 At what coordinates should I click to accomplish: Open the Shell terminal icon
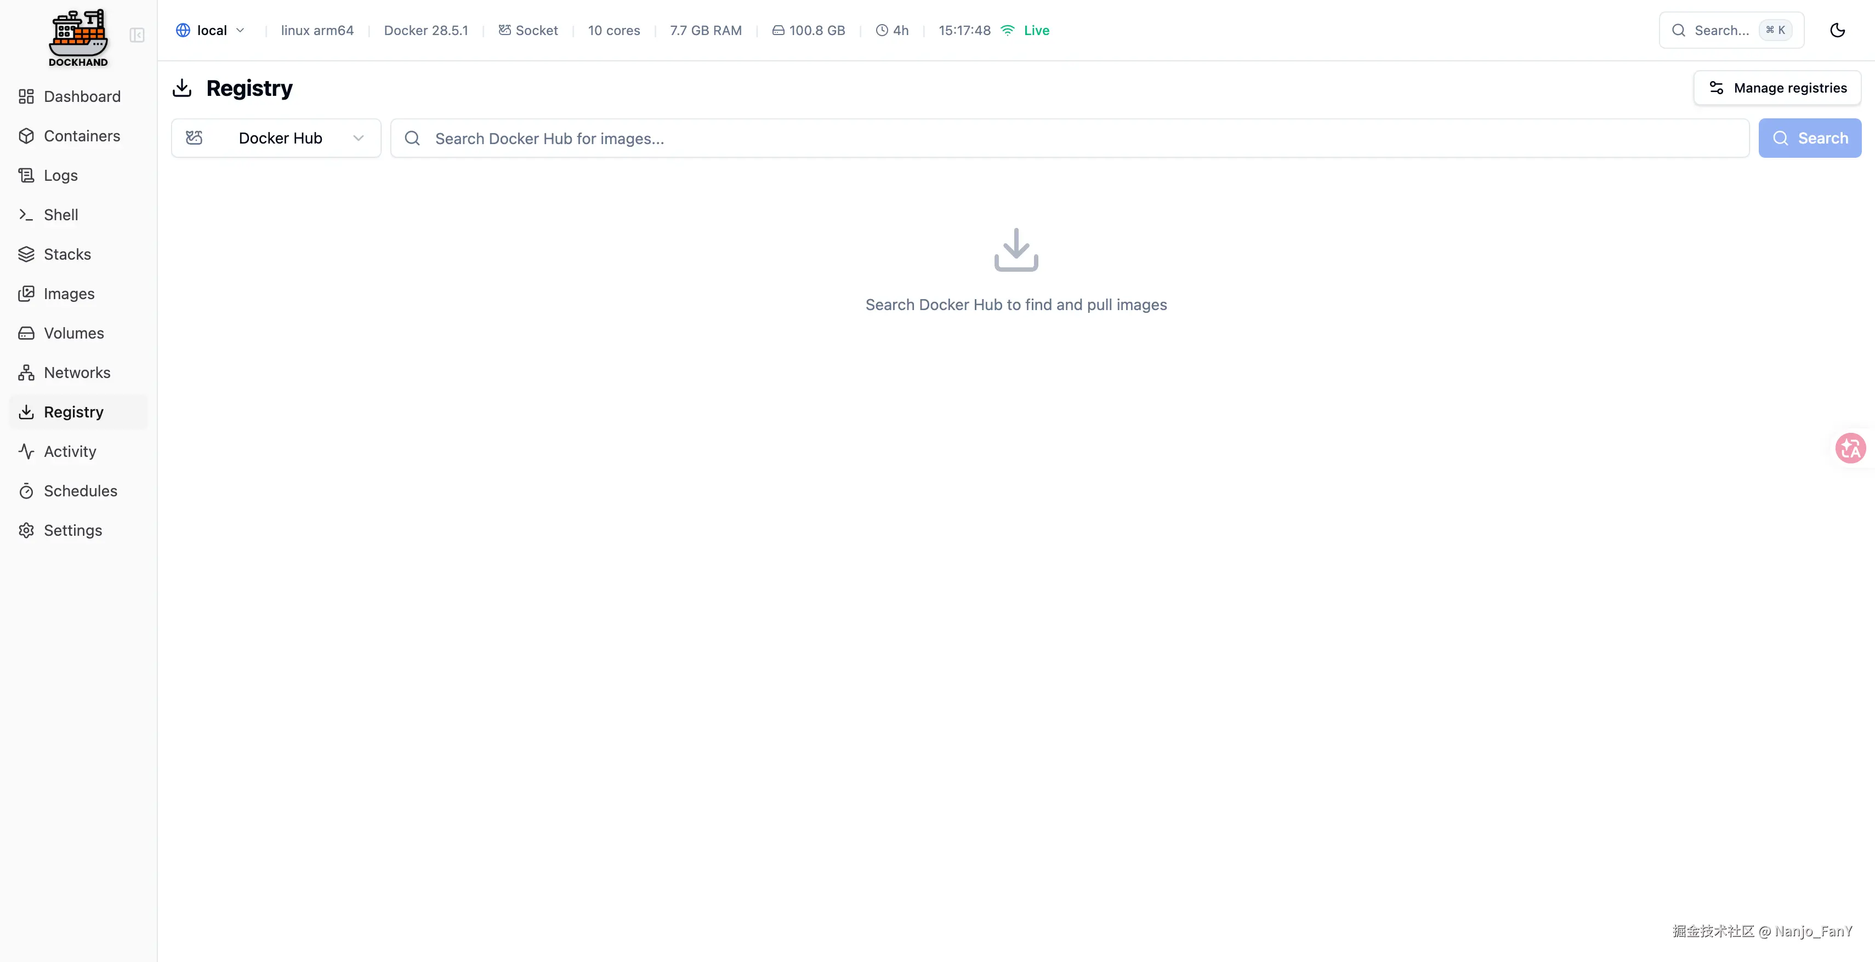27,215
